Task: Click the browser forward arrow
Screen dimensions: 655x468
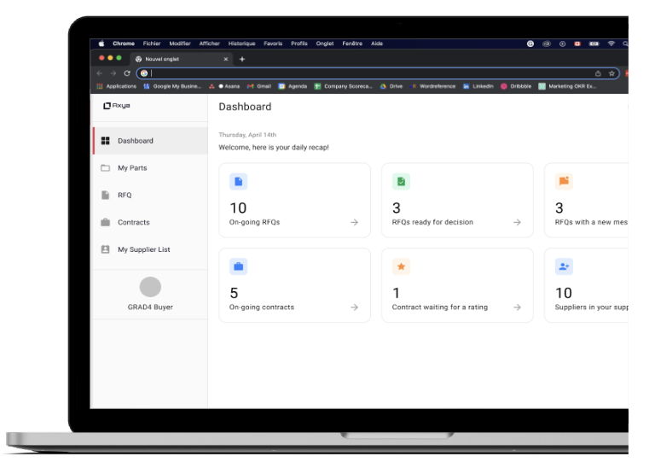Action: pyautogui.click(x=113, y=73)
